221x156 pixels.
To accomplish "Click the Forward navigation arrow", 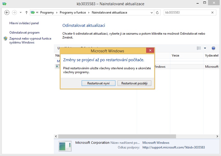I will click(14, 13).
